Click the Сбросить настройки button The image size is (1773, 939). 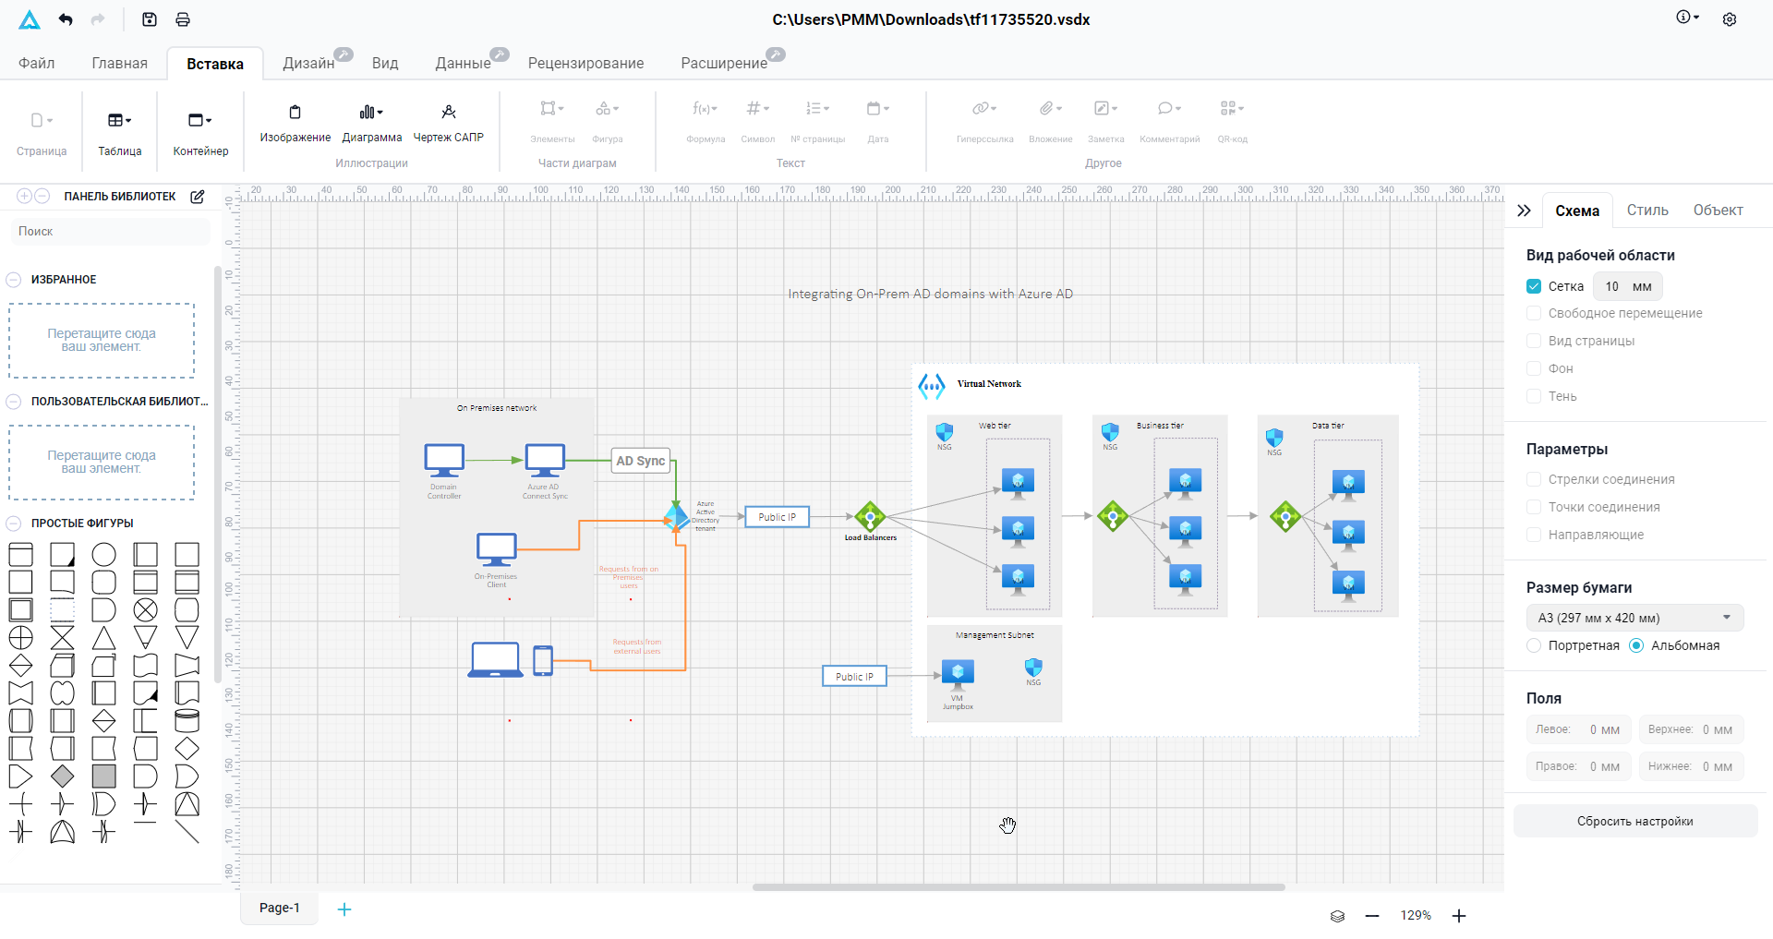tap(1634, 821)
